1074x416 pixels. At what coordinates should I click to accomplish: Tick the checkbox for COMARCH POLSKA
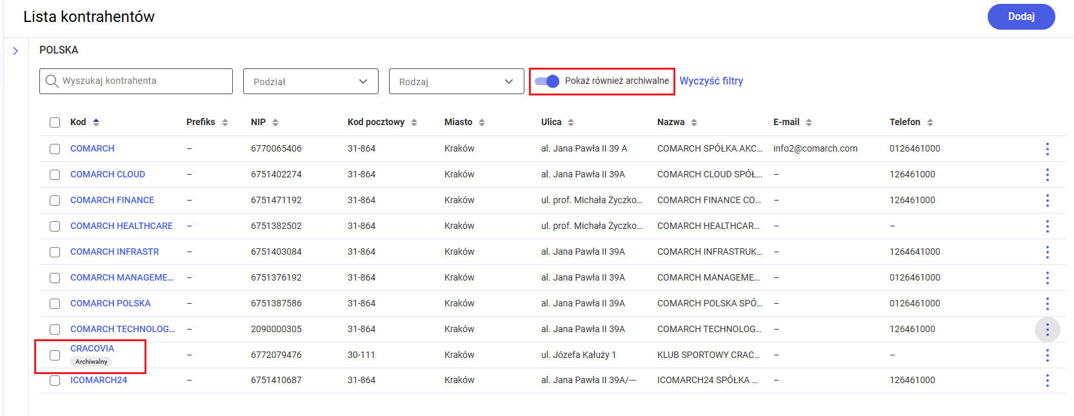[x=55, y=304]
